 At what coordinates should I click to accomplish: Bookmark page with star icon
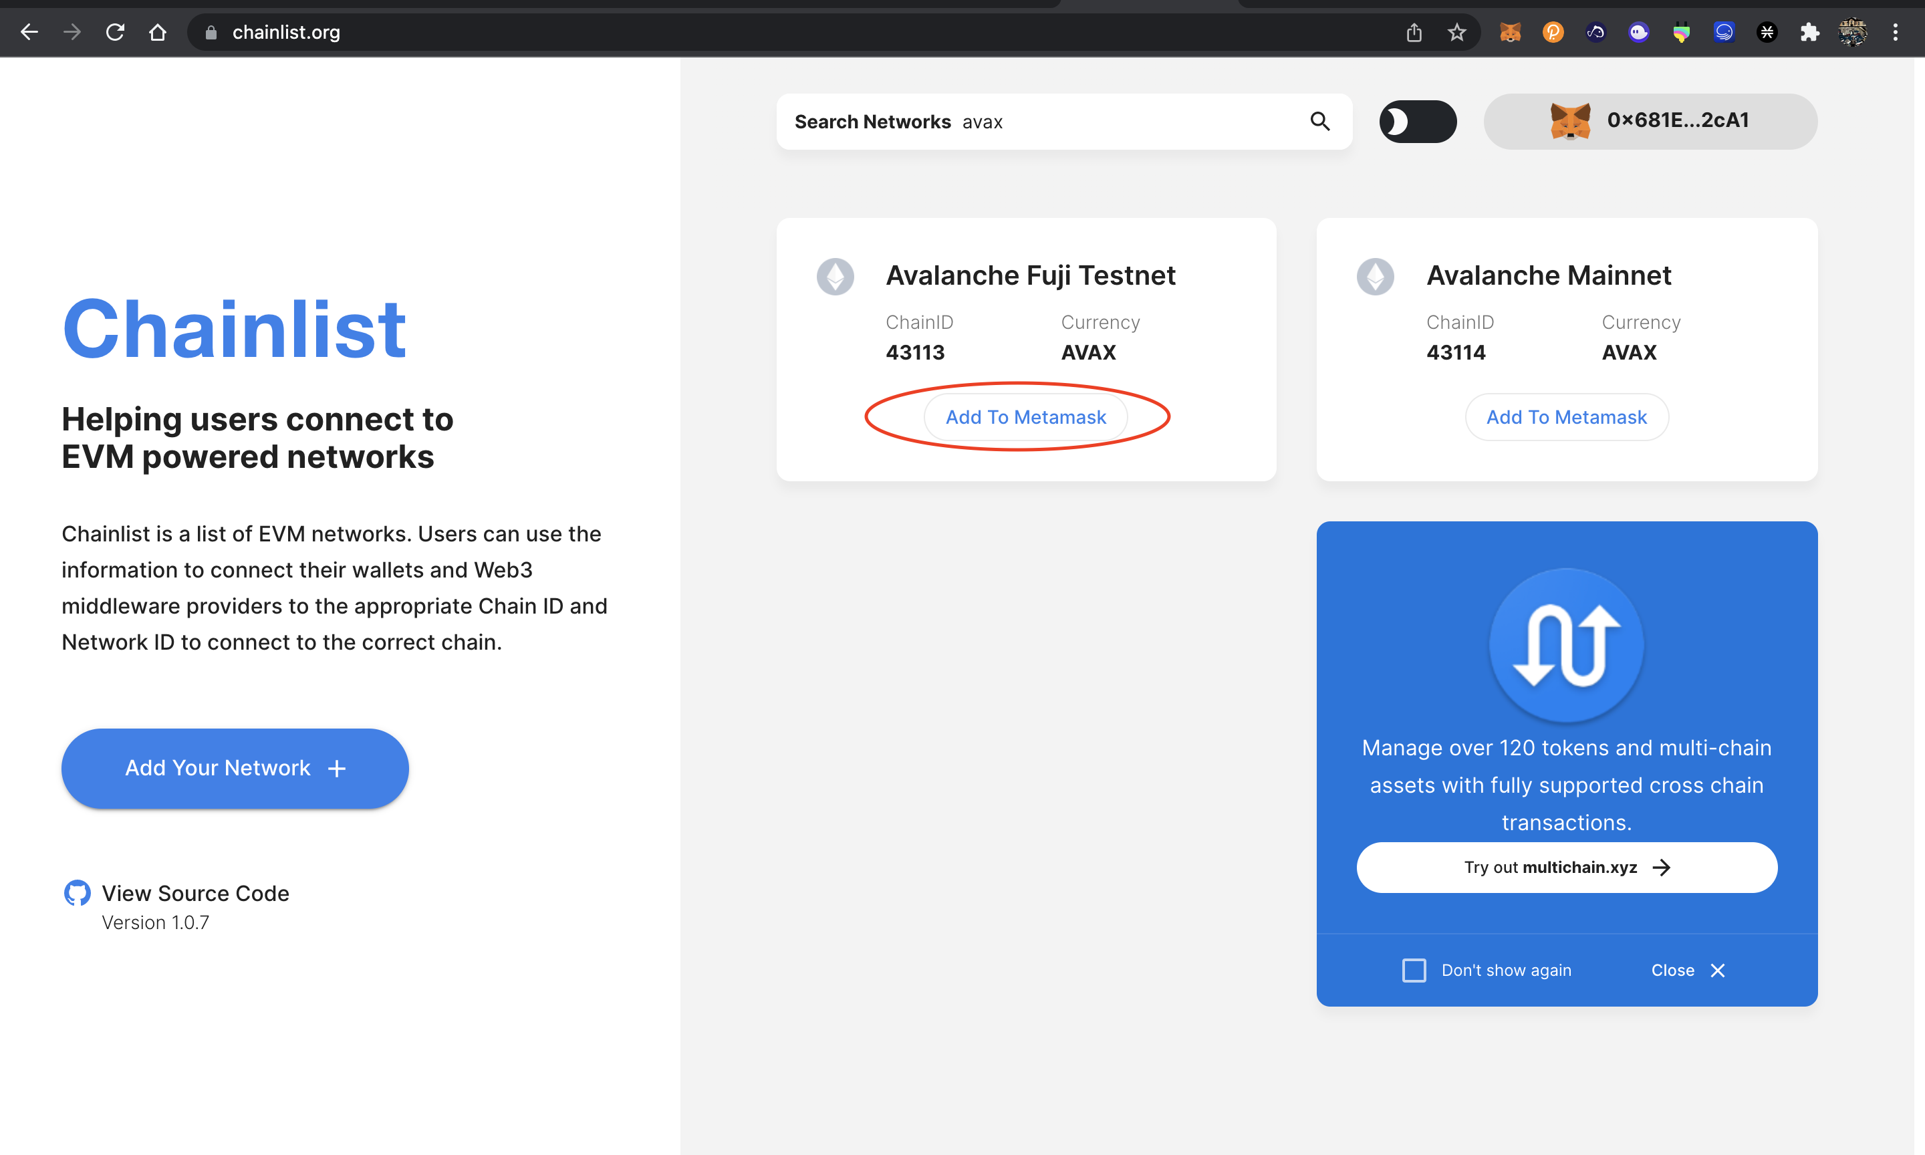click(1456, 32)
